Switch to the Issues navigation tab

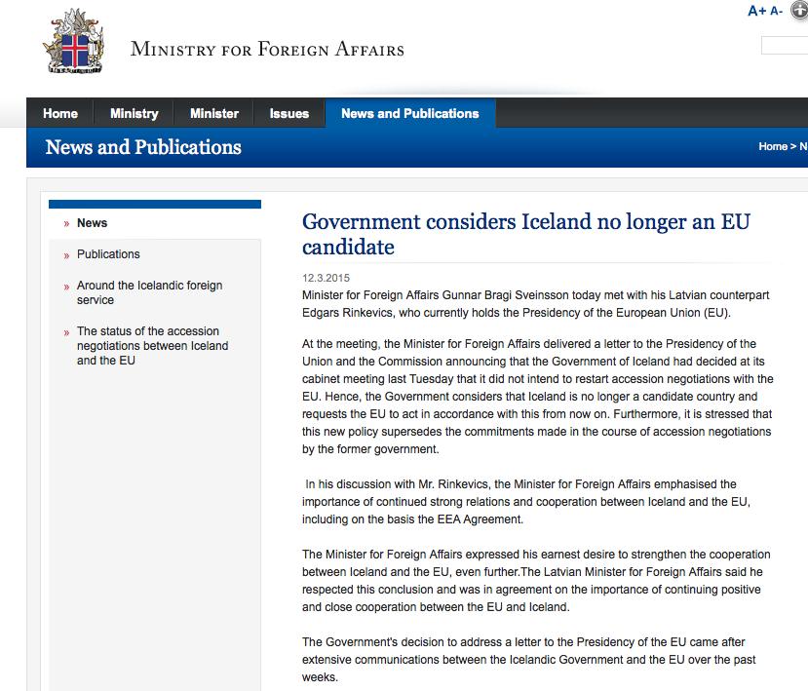click(x=289, y=114)
